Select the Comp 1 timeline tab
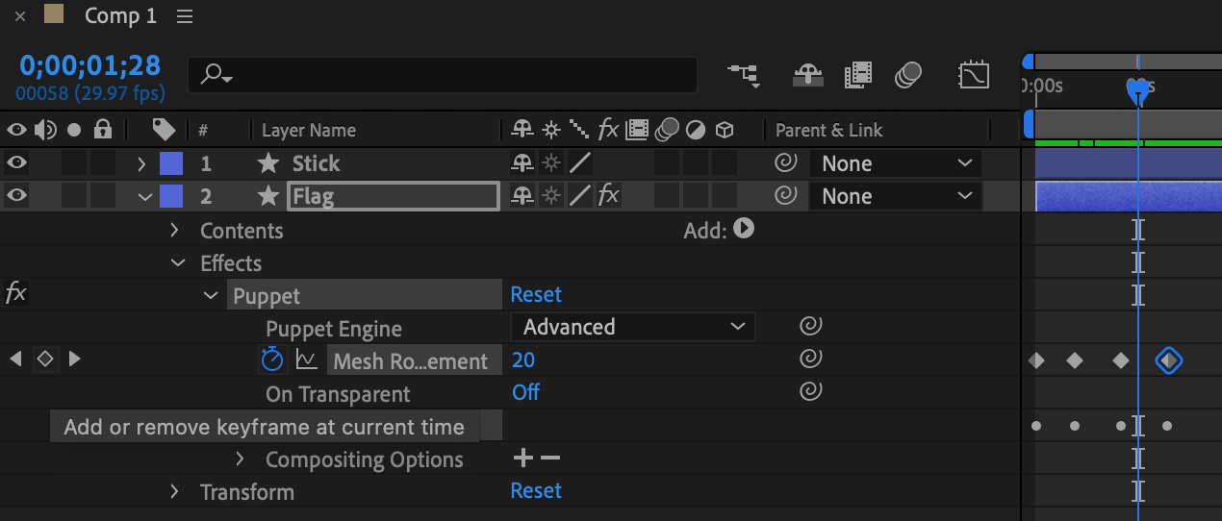This screenshot has height=521, width=1222. (119, 16)
